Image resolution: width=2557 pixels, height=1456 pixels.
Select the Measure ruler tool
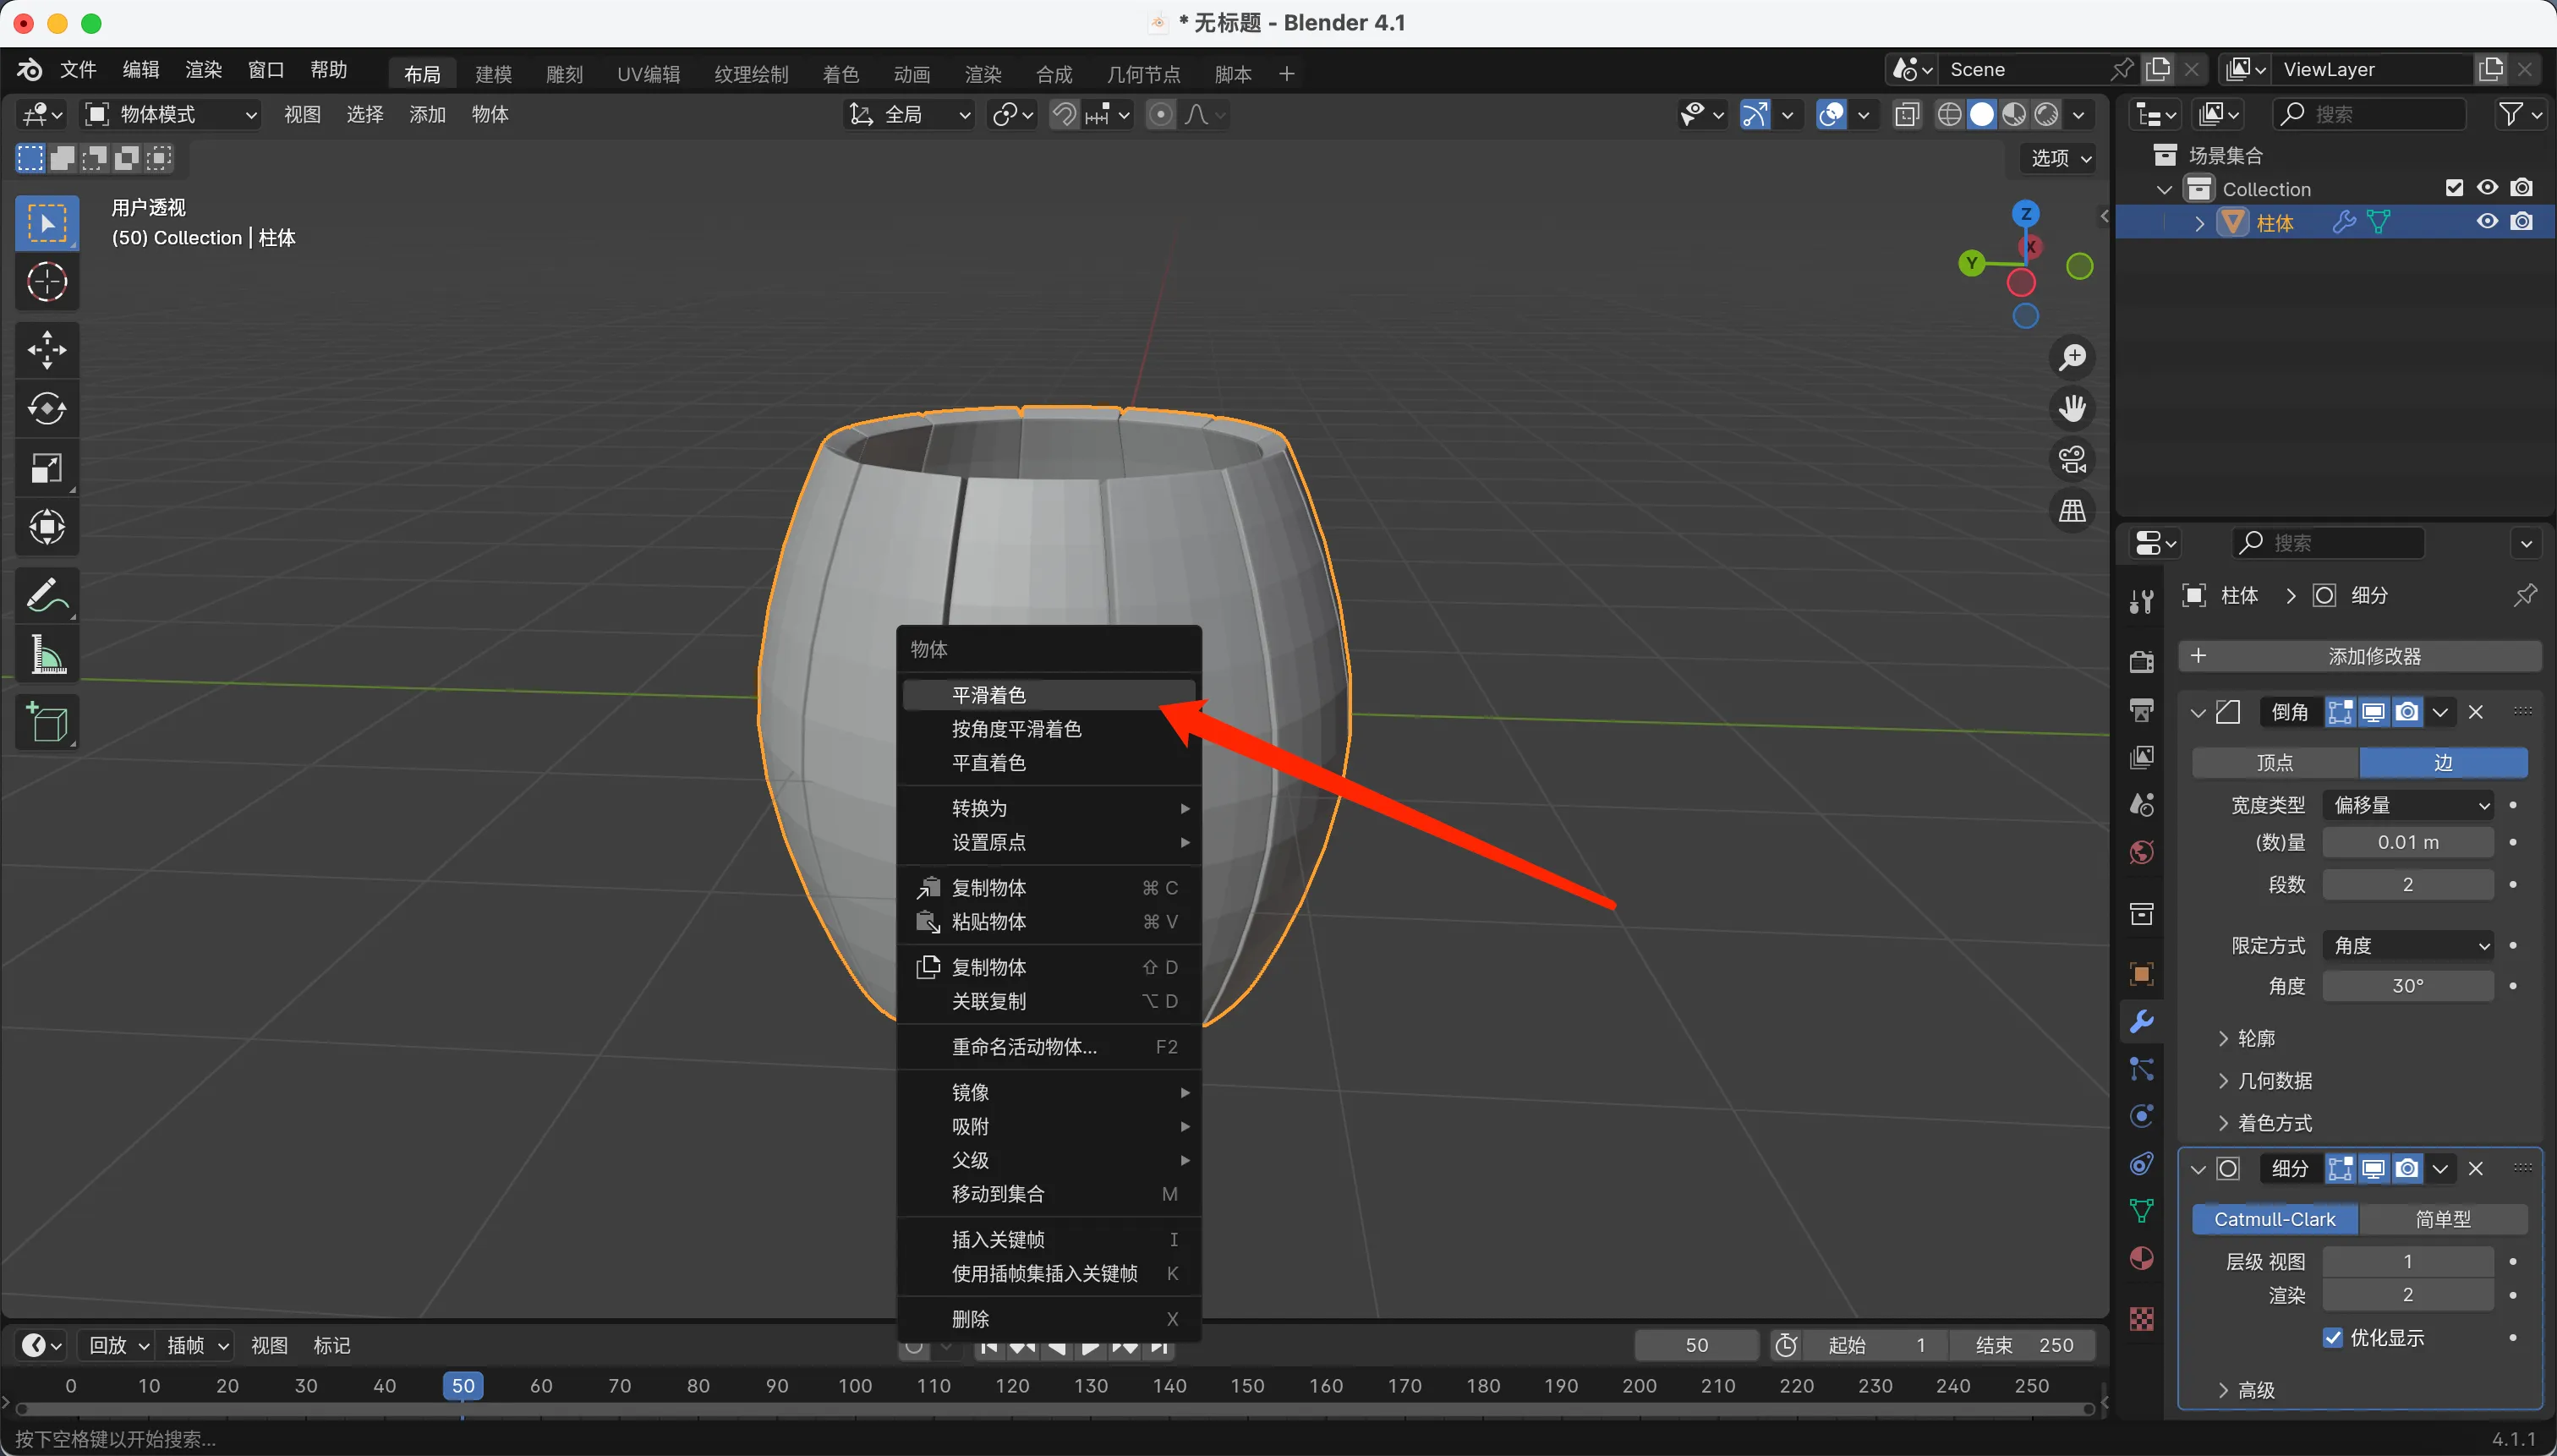47,656
